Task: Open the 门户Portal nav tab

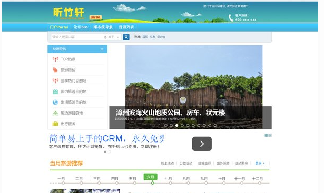Action: [59, 27]
